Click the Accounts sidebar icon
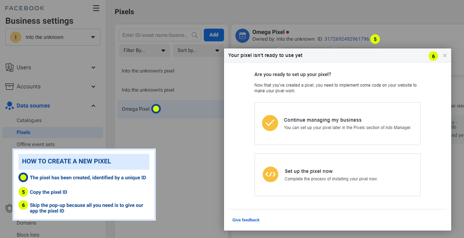The image size is (464, 238). coord(10,86)
